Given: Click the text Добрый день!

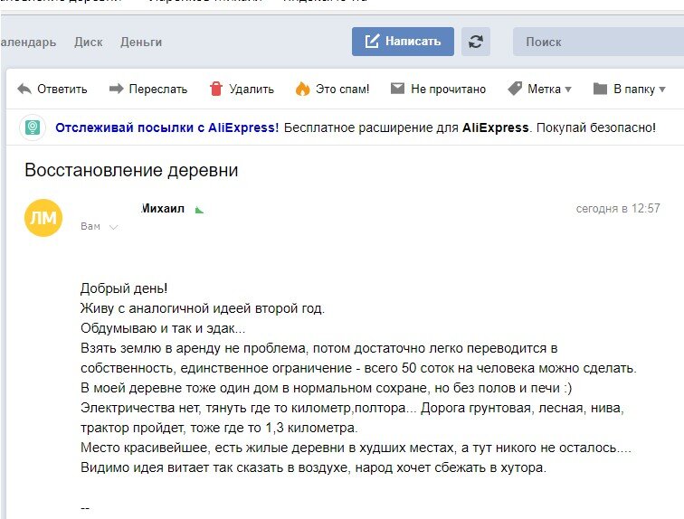Looking at the screenshot, I should click(124, 288).
